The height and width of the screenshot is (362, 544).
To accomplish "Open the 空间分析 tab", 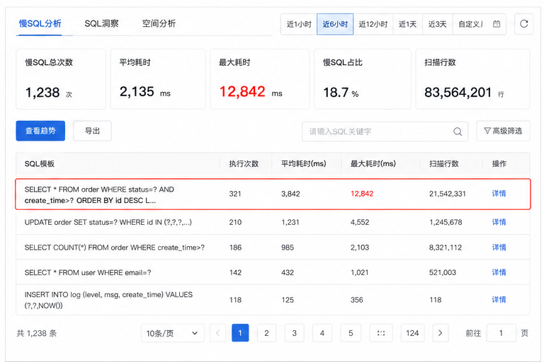I will coord(159,23).
